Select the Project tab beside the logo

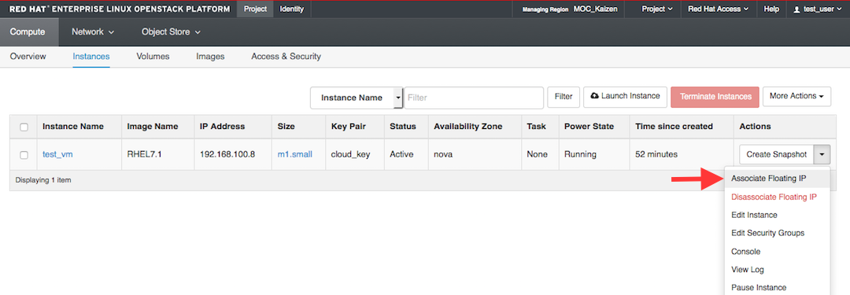coord(255,9)
